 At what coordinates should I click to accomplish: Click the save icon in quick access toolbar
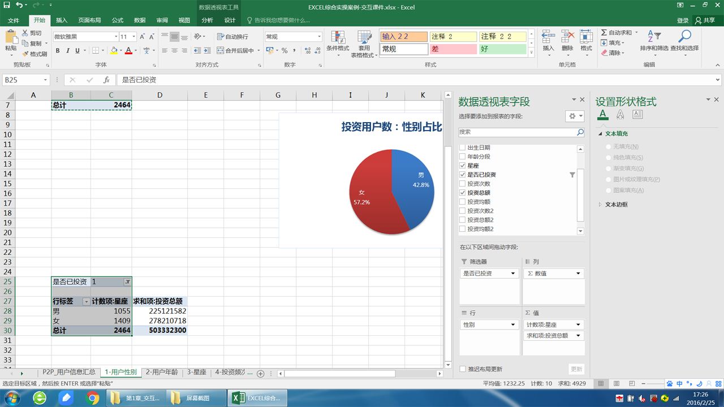(x=6, y=5)
